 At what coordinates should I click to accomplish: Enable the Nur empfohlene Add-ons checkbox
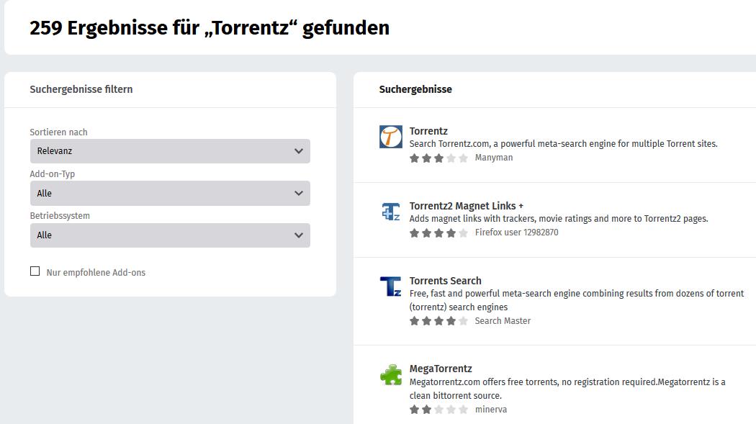point(35,271)
